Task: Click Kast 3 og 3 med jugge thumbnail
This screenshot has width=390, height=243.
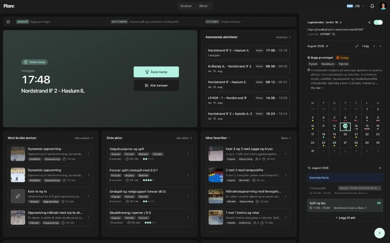Action: click(x=216, y=154)
